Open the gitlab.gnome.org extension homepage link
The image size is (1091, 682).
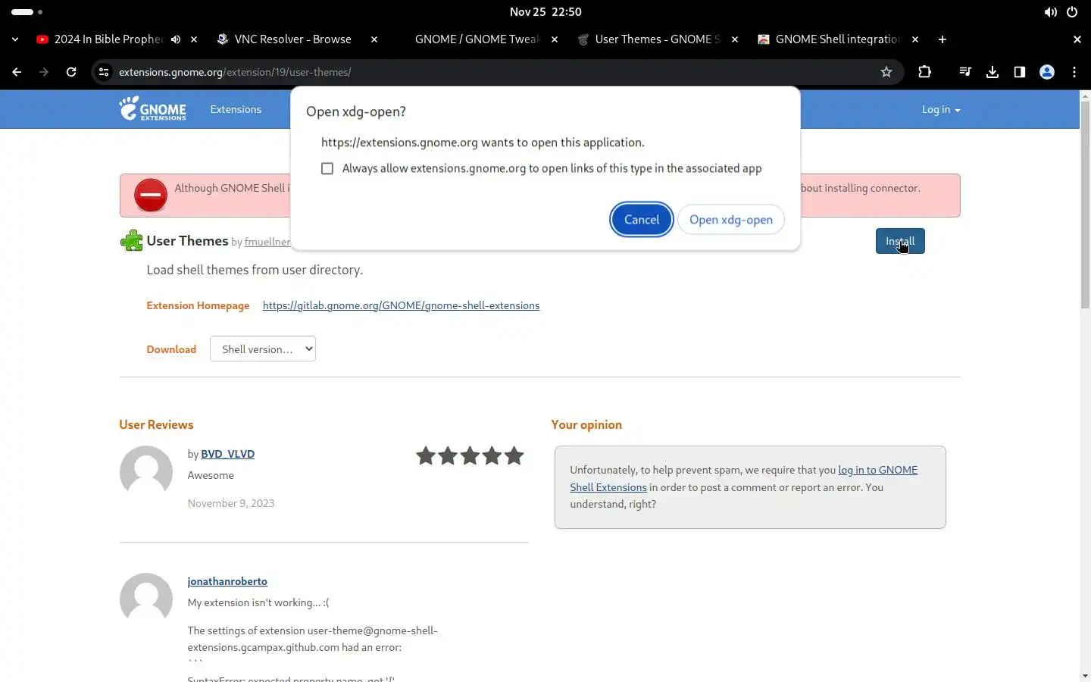pos(401,305)
